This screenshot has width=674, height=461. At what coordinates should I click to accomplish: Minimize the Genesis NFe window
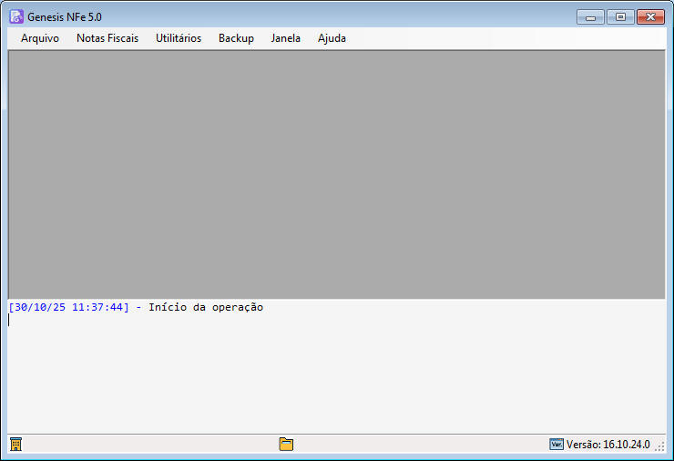591,17
